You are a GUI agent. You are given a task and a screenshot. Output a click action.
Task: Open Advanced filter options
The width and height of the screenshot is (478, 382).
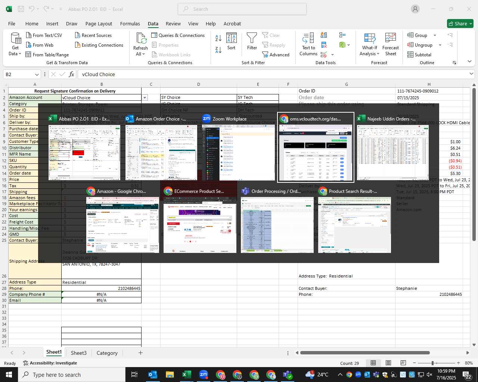(276, 54)
